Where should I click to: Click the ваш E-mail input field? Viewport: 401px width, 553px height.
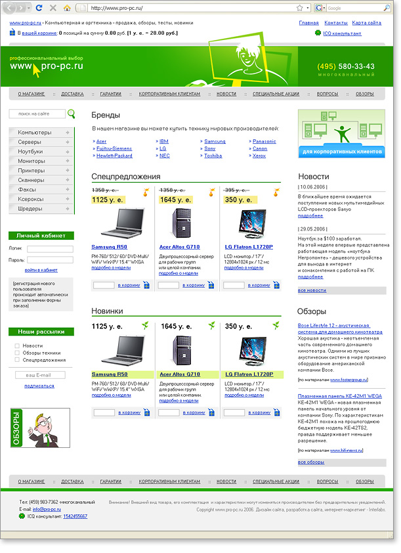tap(40, 375)
